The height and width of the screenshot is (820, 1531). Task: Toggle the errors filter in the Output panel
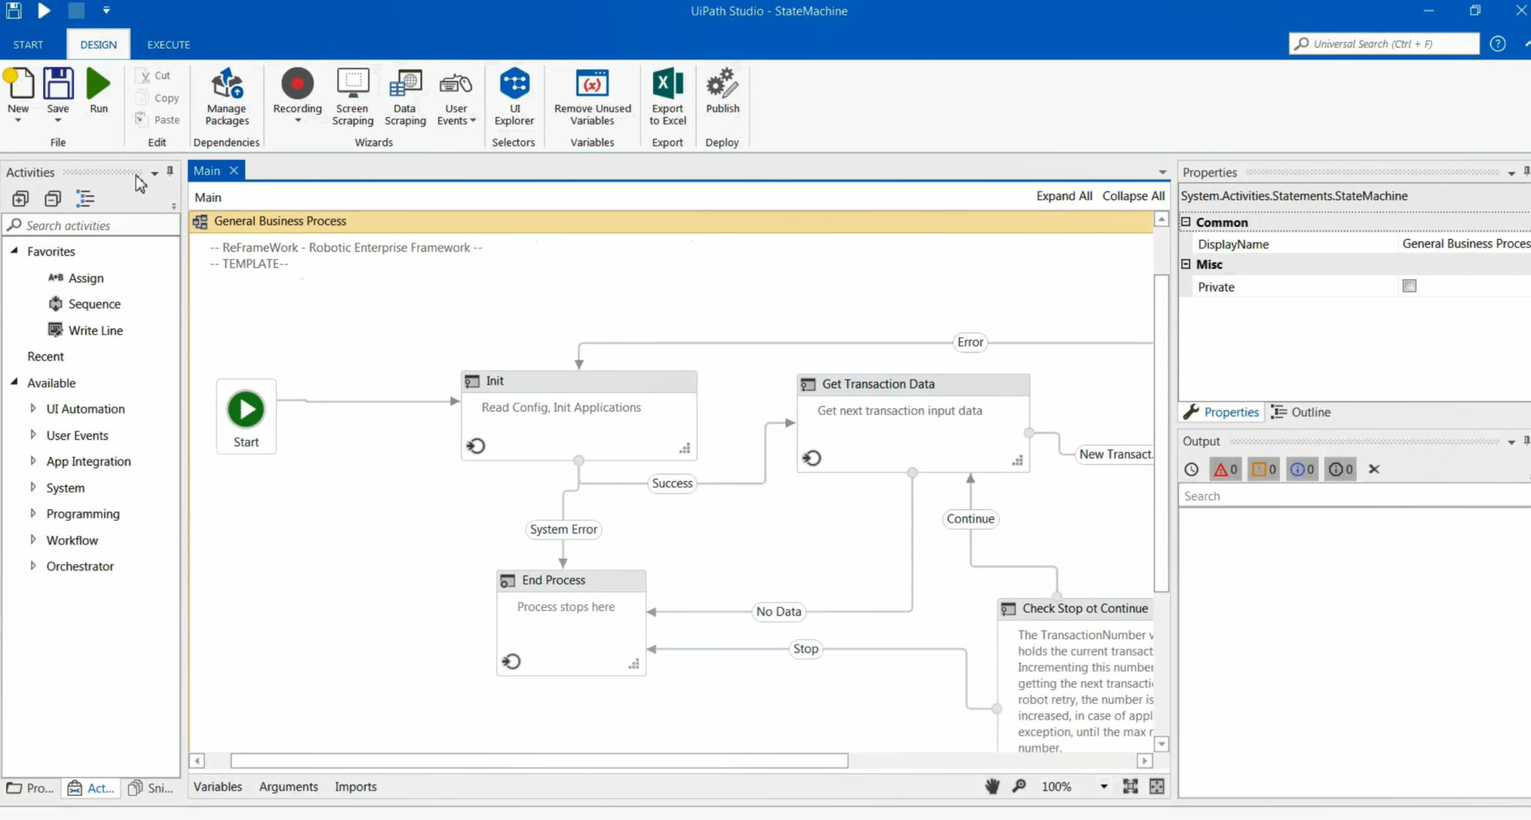click(x=1224, y=469)
